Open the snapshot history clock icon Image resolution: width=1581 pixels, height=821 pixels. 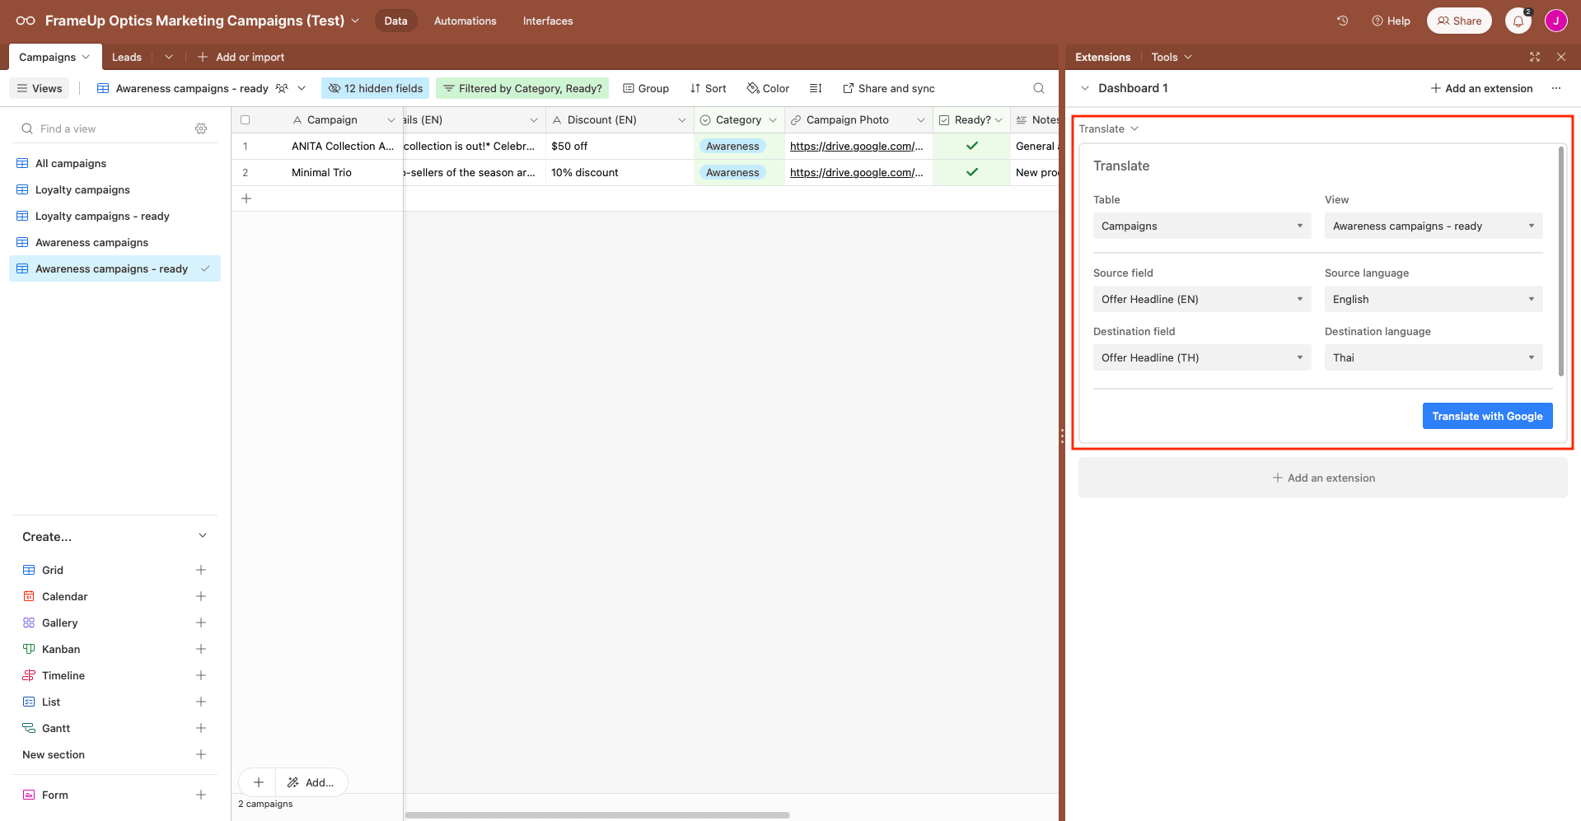point(1342,21)
